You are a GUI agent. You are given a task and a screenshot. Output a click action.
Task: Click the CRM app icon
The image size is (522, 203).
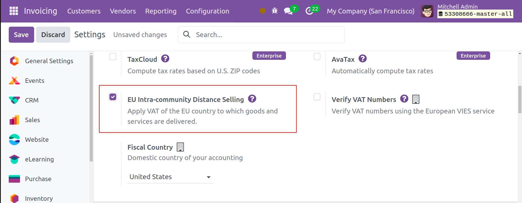[x=14, y=100]
